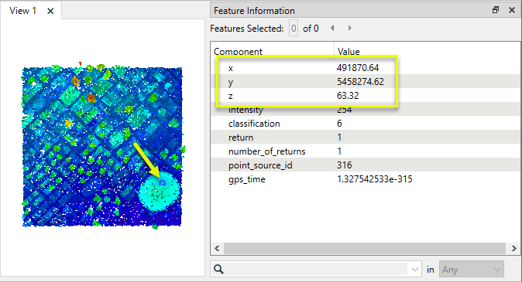The width and height of the screenshot is (522, 282).
Task: Select the classification row
Action: tap(366, 124)
